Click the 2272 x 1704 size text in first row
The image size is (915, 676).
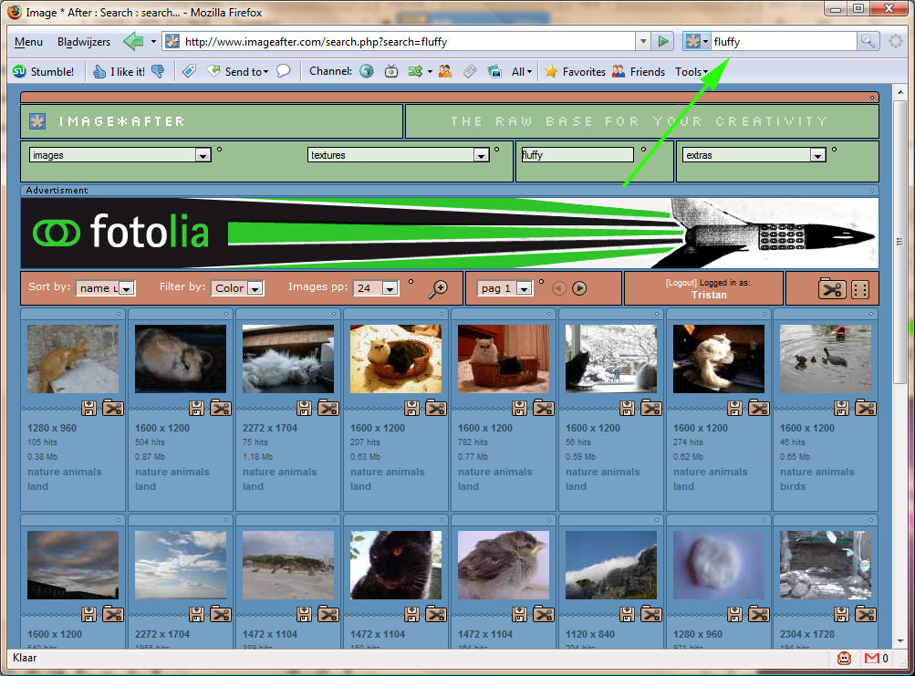(270, 428)
